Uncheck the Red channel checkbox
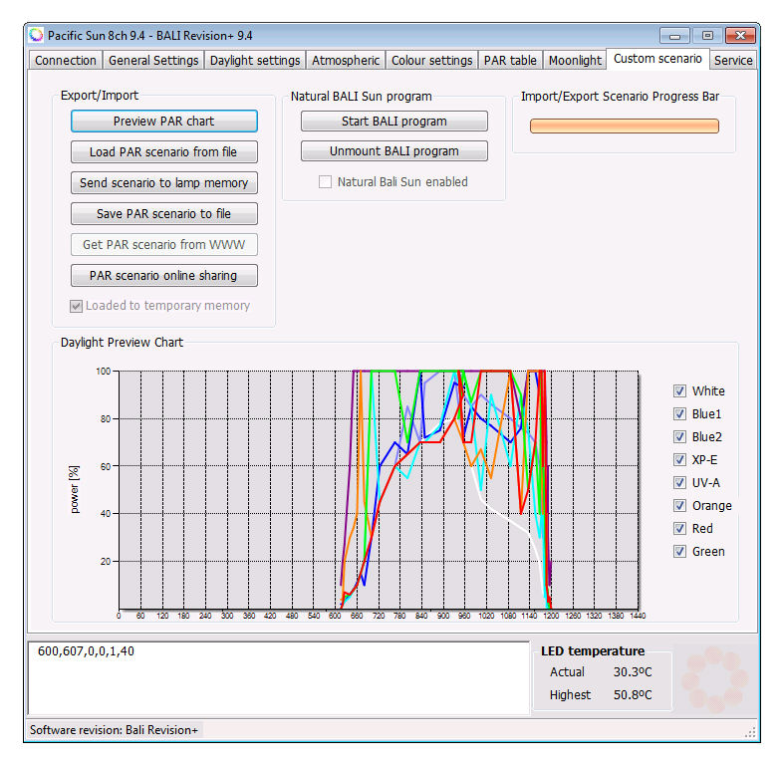This screenshot has width=781, height=766. pos(680,529)
